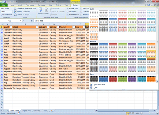
Task: Go to first sheet tab arrow
Action: [x=1, y=111]
